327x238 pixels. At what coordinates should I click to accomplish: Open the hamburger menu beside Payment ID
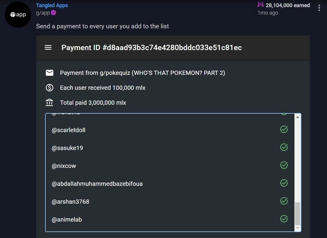click(x=48, y=47)
